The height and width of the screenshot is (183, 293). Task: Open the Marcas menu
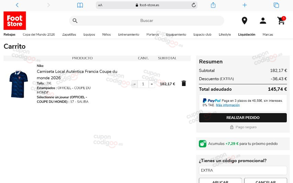(268, 35)
